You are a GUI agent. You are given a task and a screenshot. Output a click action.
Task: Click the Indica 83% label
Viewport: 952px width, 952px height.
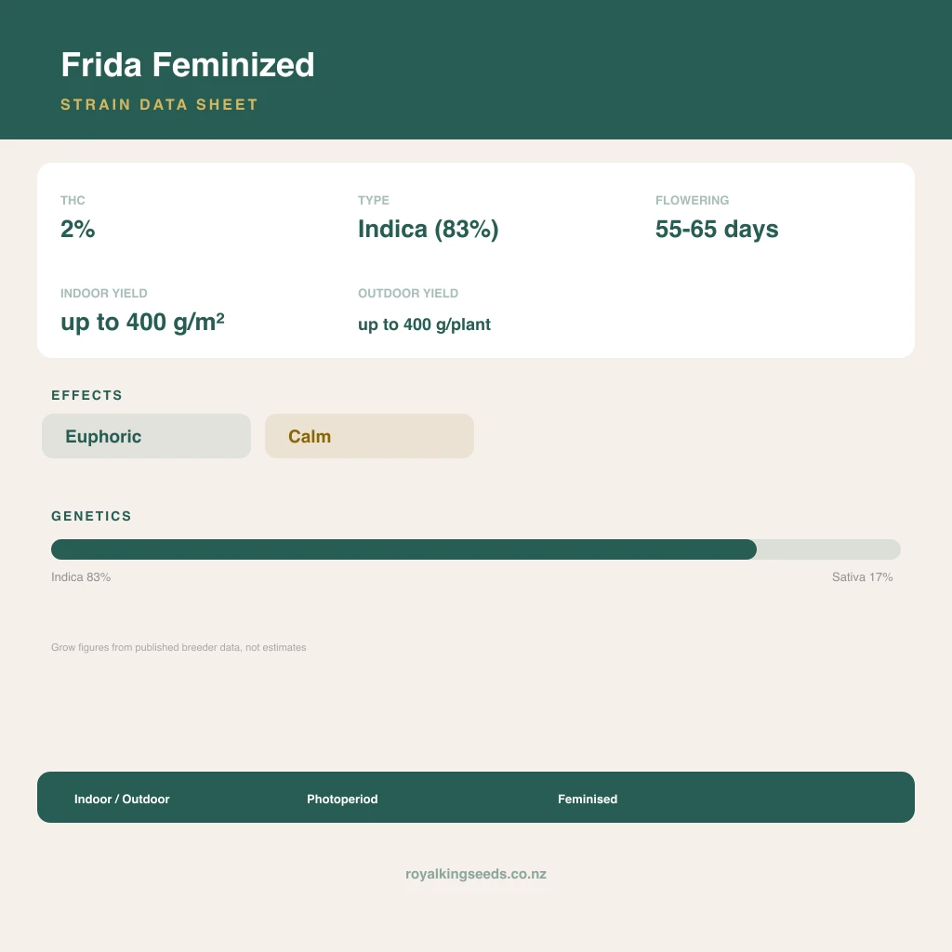[x=81, y=576]
